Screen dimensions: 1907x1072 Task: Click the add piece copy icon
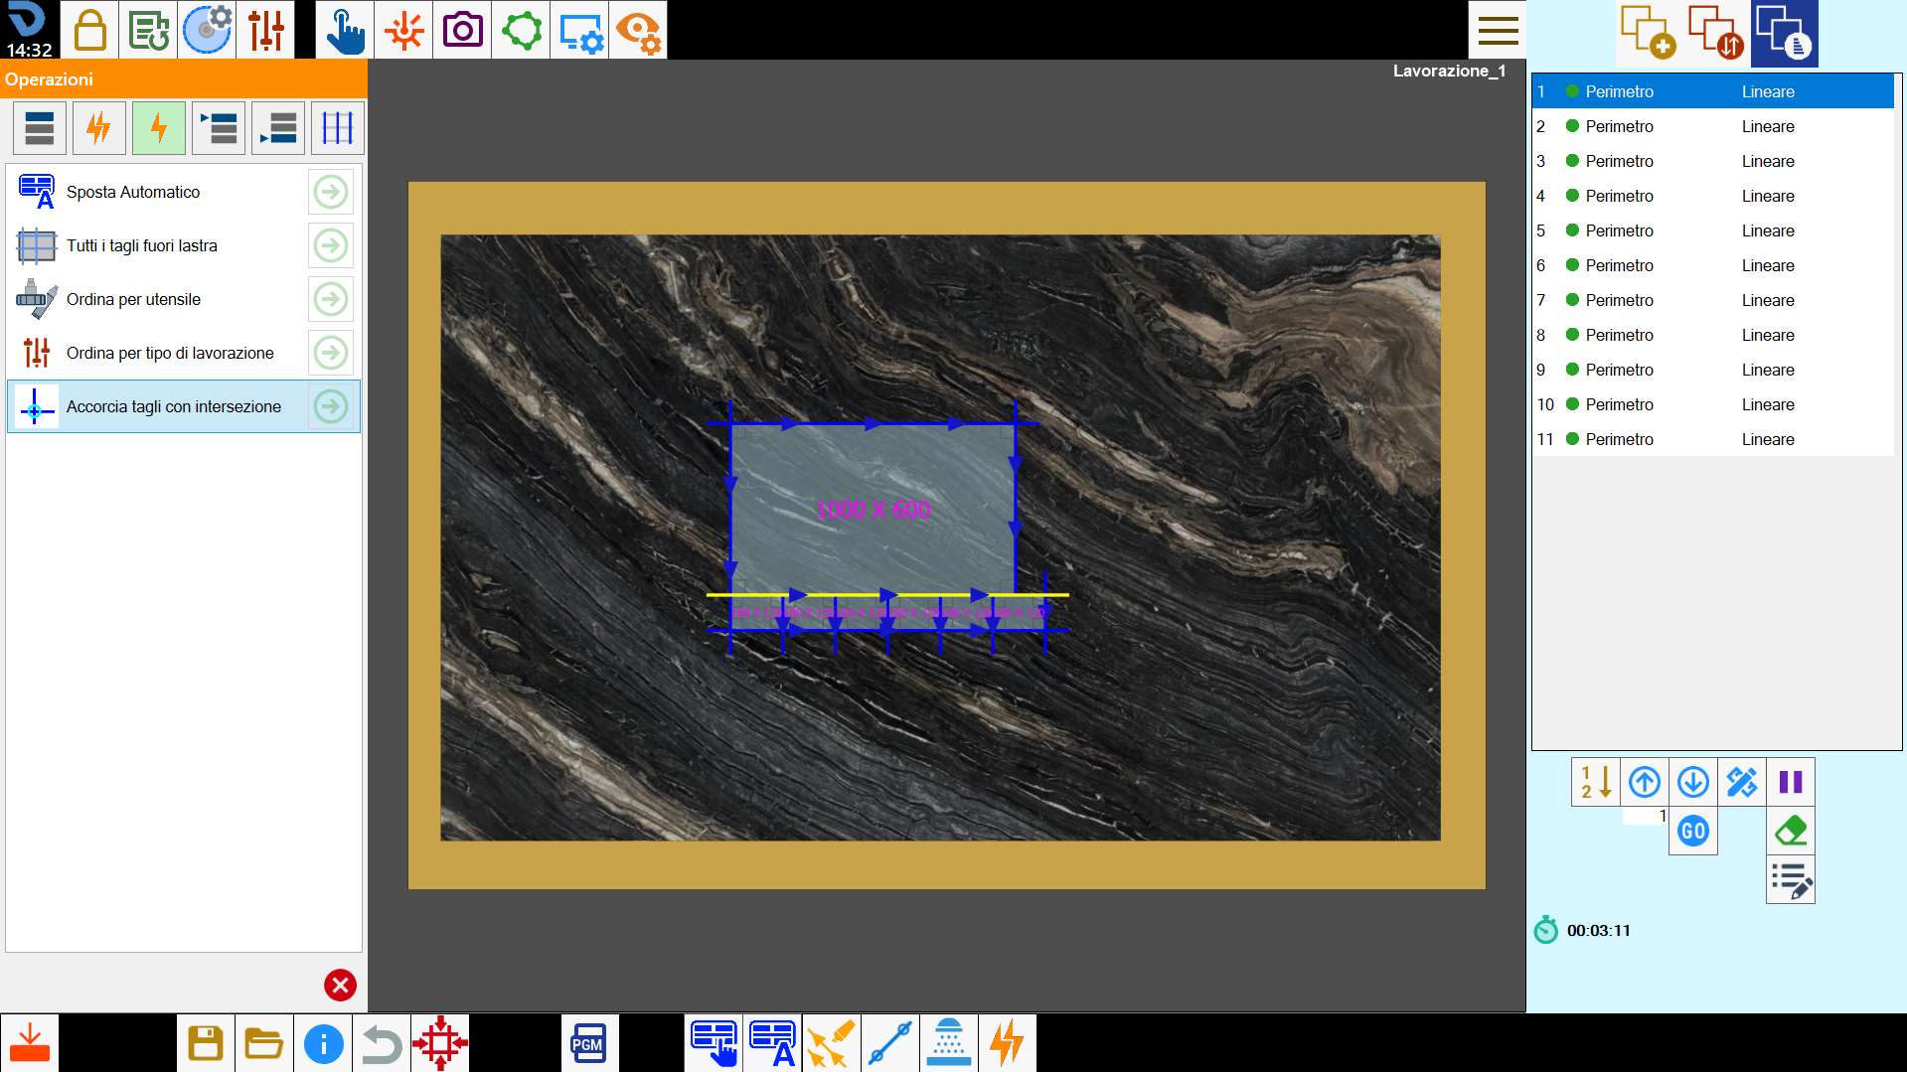click(x=1648, y=33)
